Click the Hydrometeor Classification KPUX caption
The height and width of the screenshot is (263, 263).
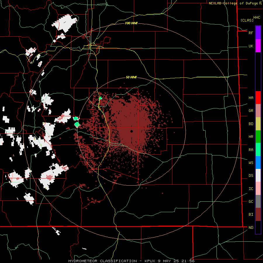[131, 261]
